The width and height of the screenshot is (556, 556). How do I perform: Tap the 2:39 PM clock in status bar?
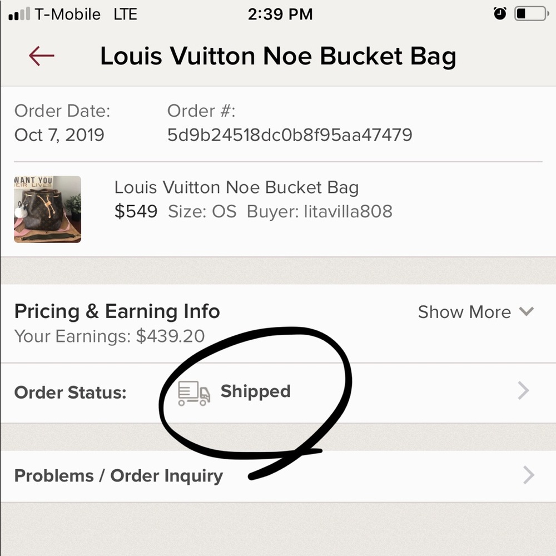pos(280,14)
